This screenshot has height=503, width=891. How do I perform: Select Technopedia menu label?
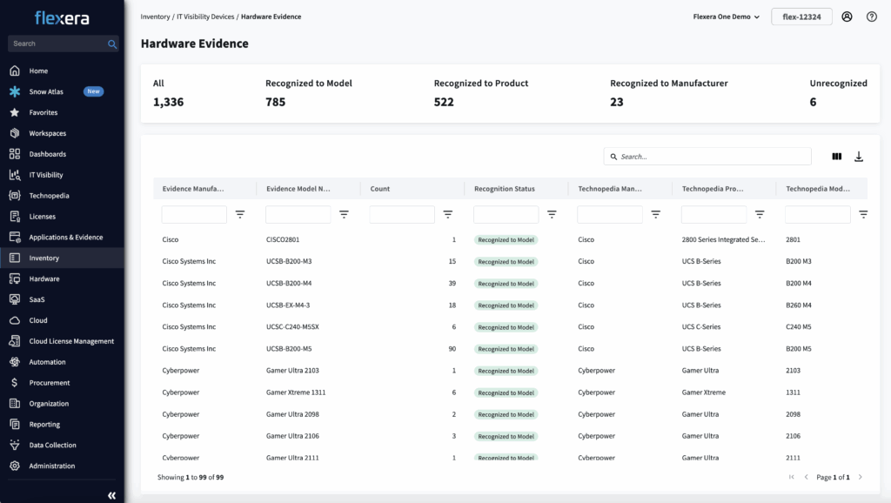click(49, 196)
